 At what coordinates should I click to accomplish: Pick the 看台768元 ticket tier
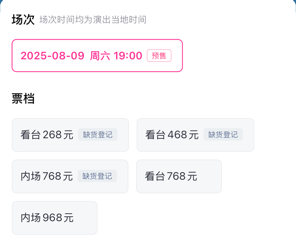point(171,176)
